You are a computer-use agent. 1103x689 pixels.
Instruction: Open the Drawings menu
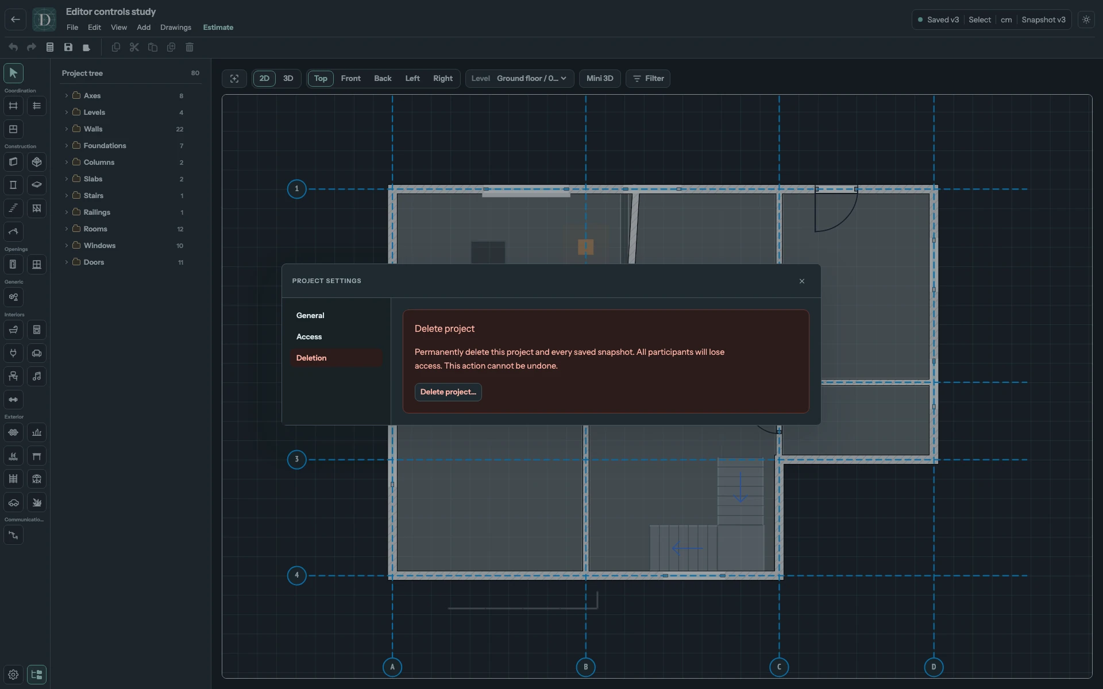click(176, 28)
